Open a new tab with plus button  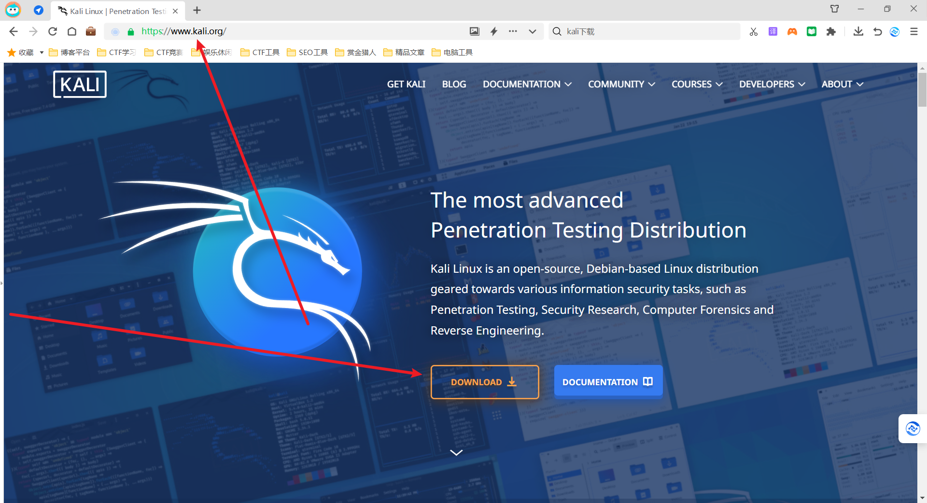pos(197,10)
